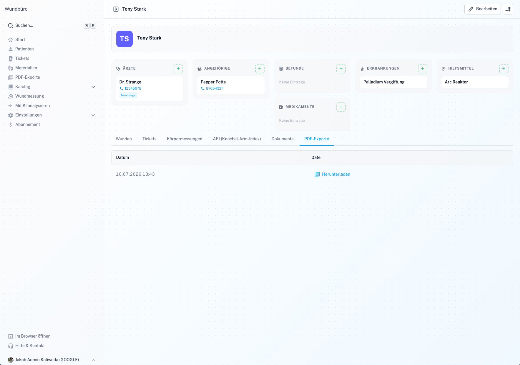Click the Wundmessung icon in sidebar

coord(11,96)
